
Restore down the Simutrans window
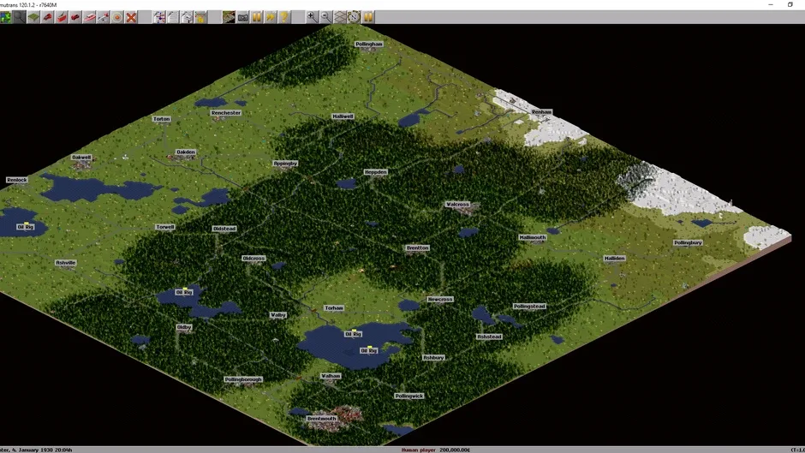790,4
